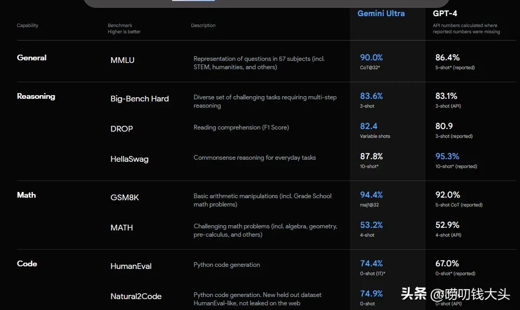Click Gemini Ultra's 94.4% GSM8K score
Image resolution: width=520 pixels, height=310 pixels.
point(371,195)
